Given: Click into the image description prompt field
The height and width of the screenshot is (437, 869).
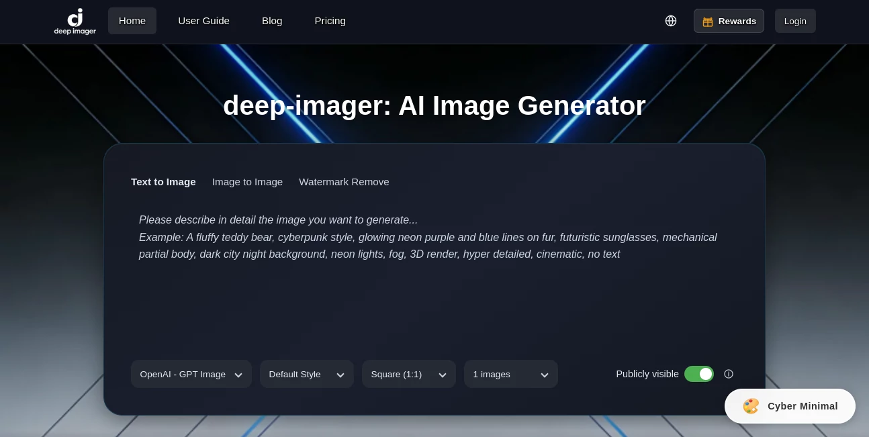Looking at the screenshot, I should (x=434, y=275).
